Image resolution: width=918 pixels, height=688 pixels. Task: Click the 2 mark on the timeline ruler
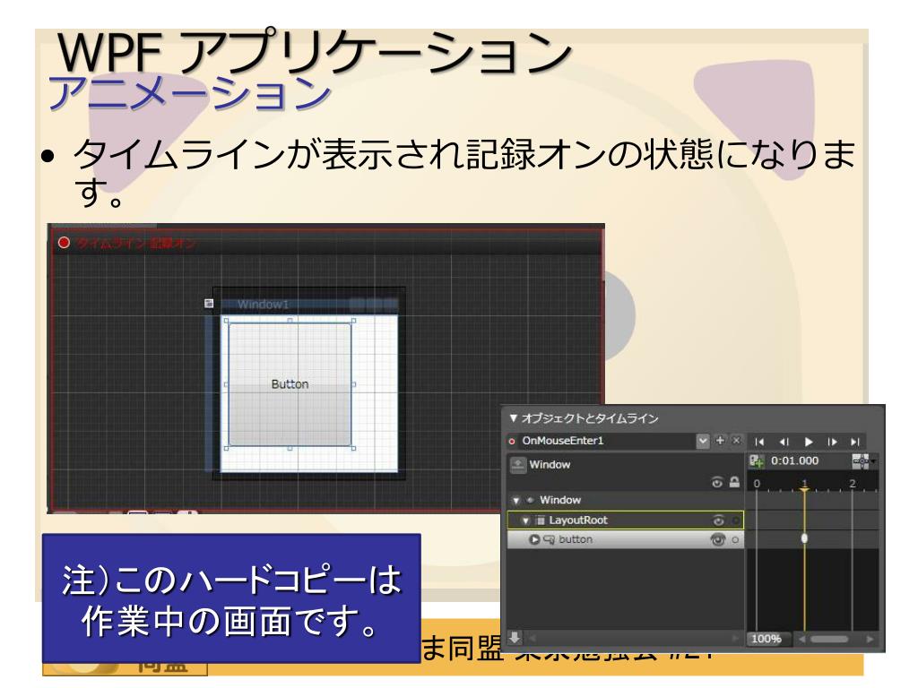coord(853,483)
